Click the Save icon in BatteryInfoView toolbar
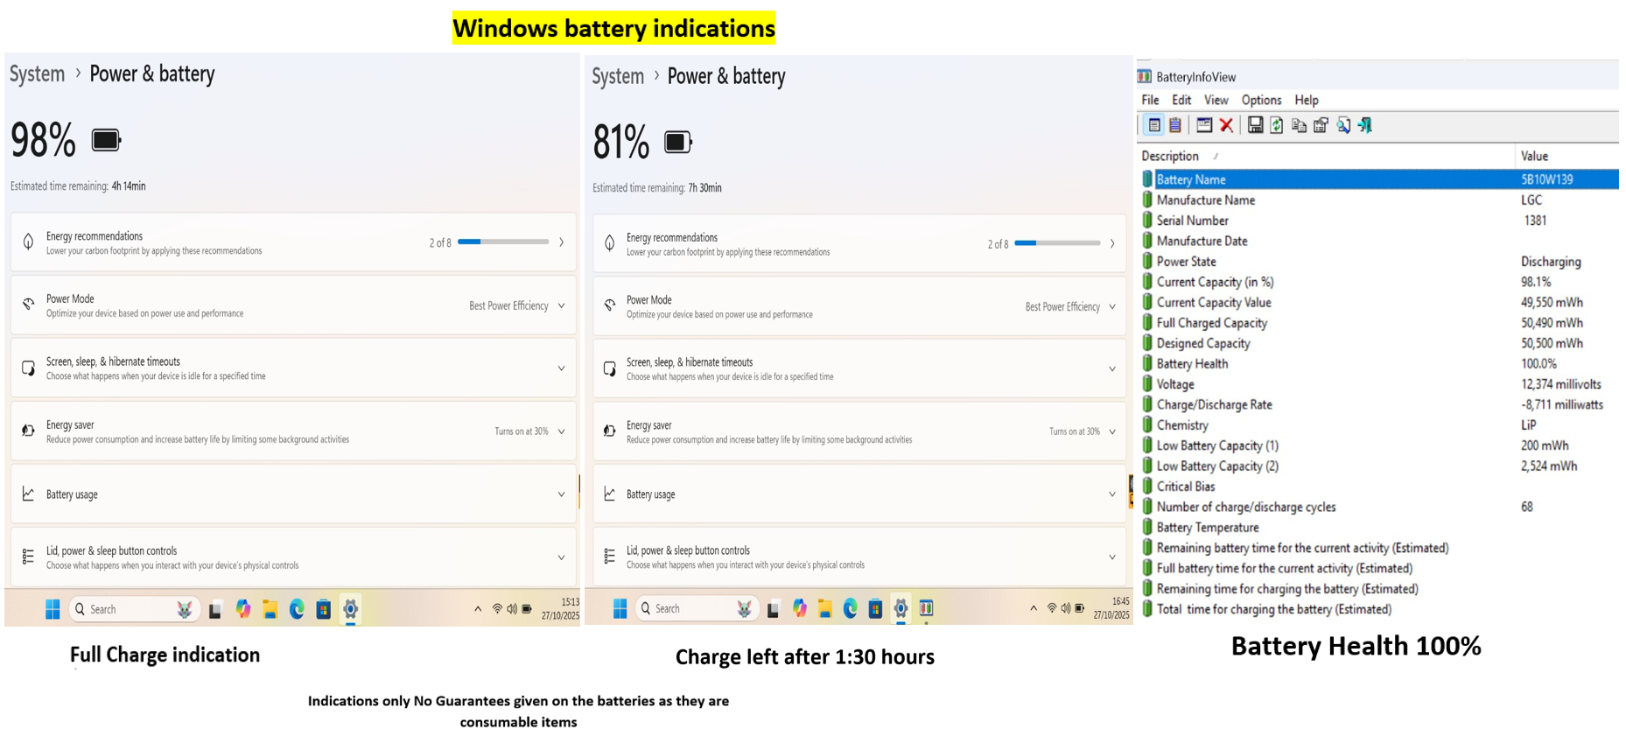The image size is (1626, 743). click(1255, 125)
